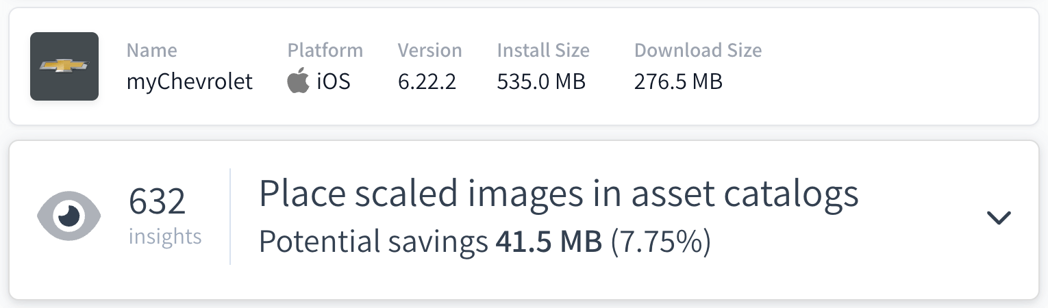
Task: Click the 276.5 MB download size value
Action: click(678, 82)
